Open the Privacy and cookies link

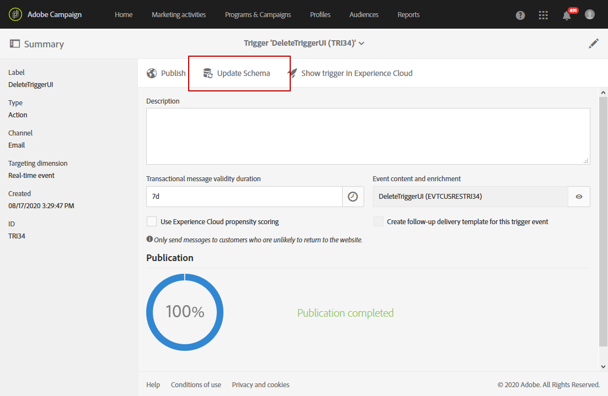[x=260, y=385]
